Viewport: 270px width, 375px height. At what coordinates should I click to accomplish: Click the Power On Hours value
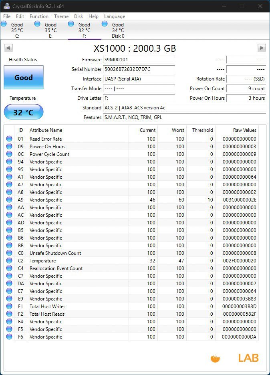(246, 98)
